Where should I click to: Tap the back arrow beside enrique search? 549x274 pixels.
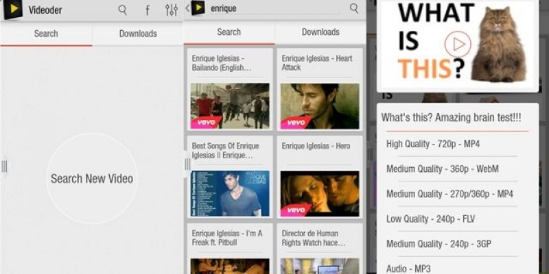click(x=188, y=8)
